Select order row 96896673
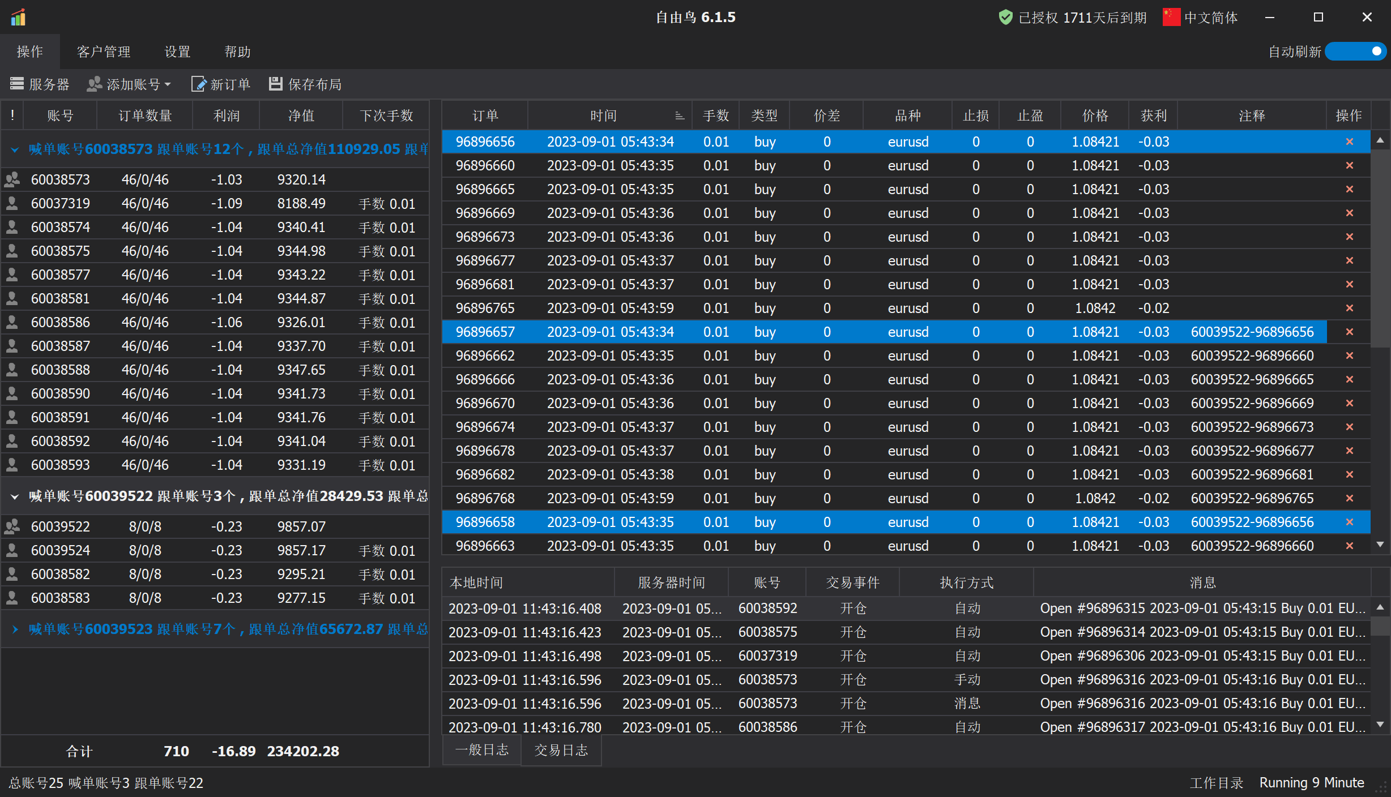Image resolution: width=1391 pixels, height=797 pixels. click(906, 237)
